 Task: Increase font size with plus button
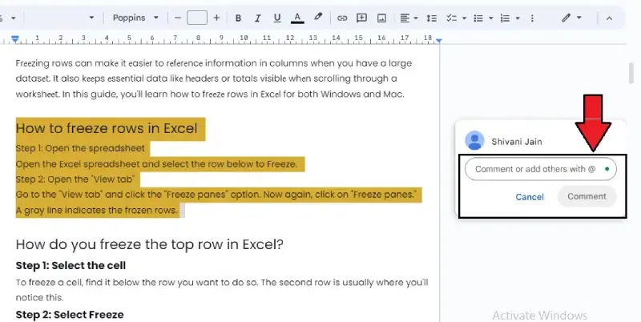[x=216, y=18]
